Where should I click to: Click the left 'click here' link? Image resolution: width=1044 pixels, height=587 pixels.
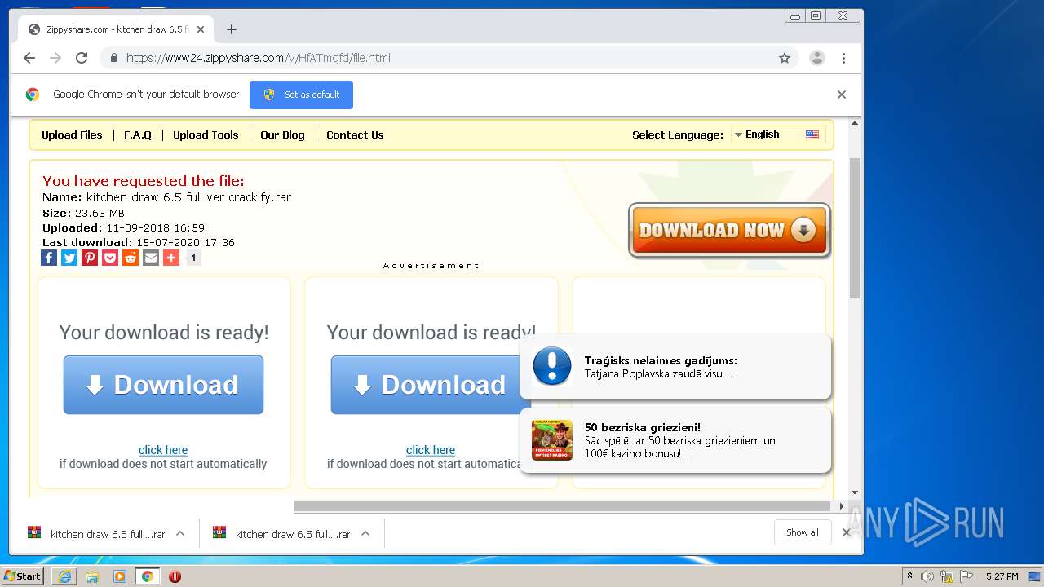pyautogui.click(x=163, y=450)
